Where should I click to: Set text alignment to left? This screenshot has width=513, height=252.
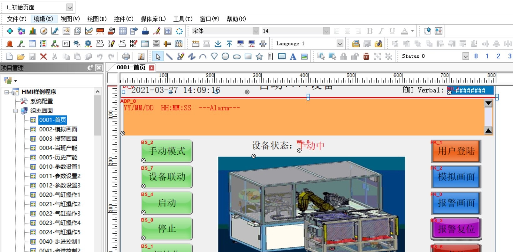pos(336,31)
